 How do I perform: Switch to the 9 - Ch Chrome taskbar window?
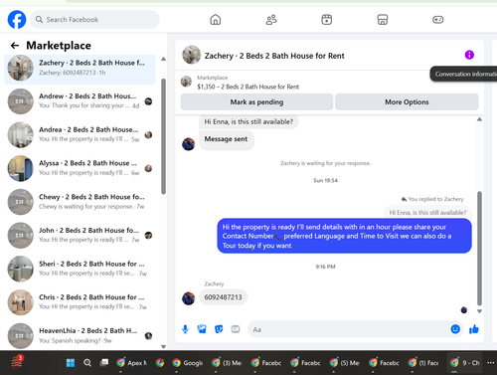(x=465, y=363)
